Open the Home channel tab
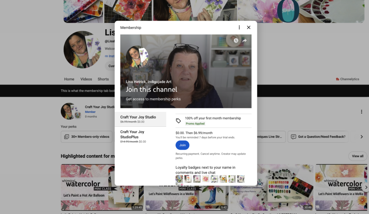 click(69, 79)
